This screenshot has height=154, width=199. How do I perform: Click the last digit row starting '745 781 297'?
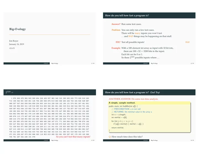pyautogui.click(x=22, y=137)
